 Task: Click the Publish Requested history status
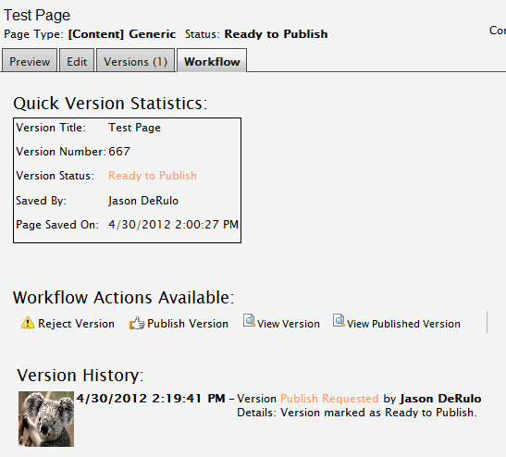click(329, 399)
